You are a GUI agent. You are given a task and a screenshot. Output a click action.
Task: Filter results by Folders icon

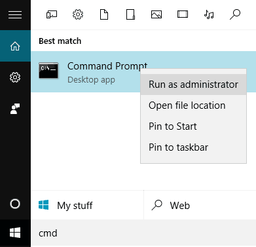[x=130, y=14]
